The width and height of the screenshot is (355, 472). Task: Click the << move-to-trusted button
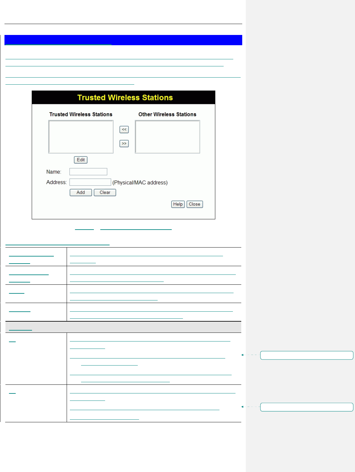click(x=124, y=130)
